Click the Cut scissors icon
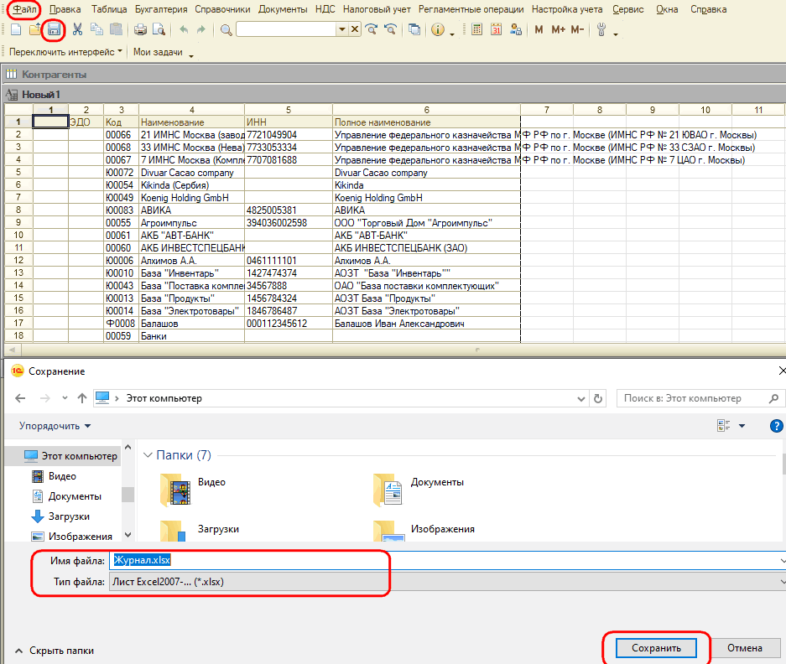This screenshot has width=786, height=664. (x=77, y=29)
